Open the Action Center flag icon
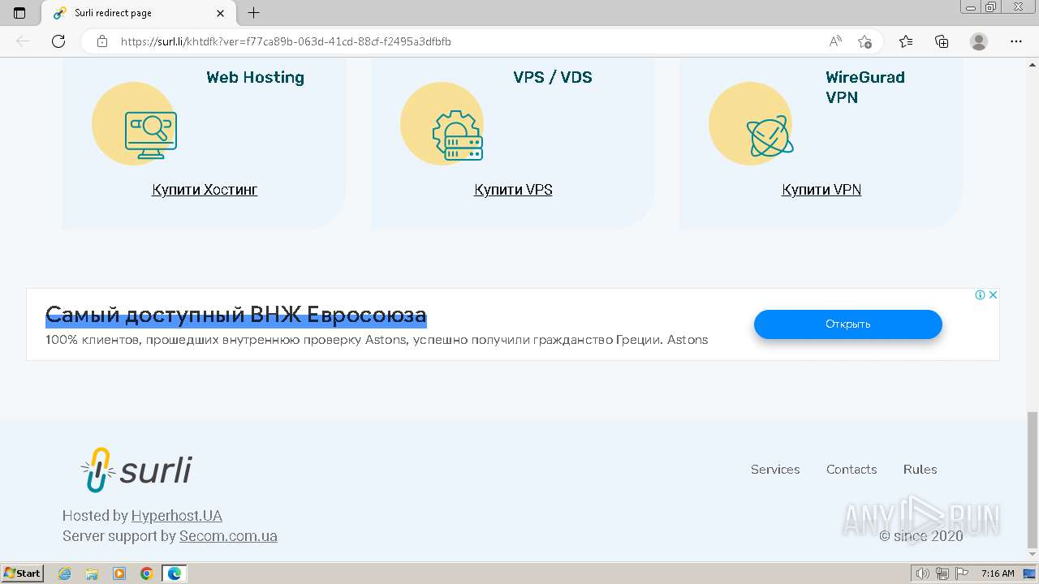Viewport: 1039px width, 584px height. click(x=962, y=573)
